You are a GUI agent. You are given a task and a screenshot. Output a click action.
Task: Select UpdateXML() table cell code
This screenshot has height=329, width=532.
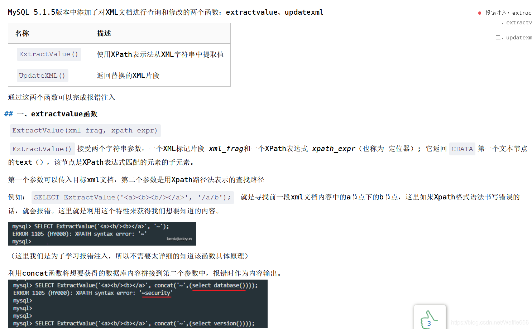click(x=42, y=76)
